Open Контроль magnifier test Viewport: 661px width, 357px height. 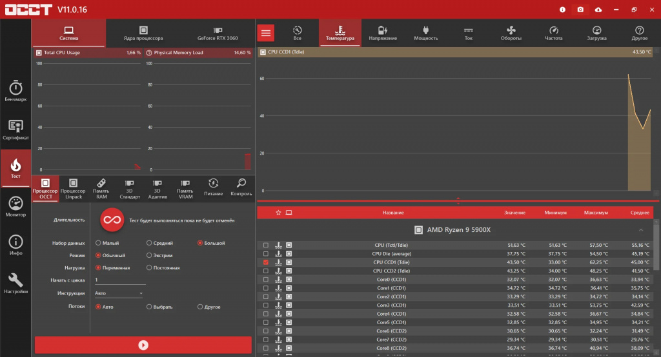click(241, 188)
